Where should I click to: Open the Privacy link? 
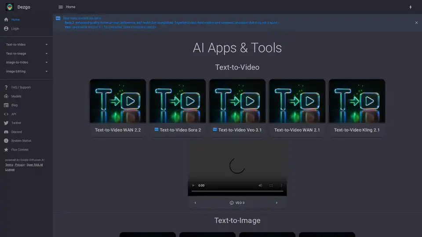point(20,165)
